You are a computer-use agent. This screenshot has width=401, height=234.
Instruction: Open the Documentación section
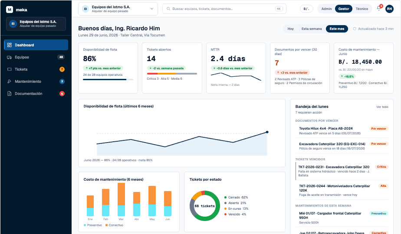[x=36, y=94]
